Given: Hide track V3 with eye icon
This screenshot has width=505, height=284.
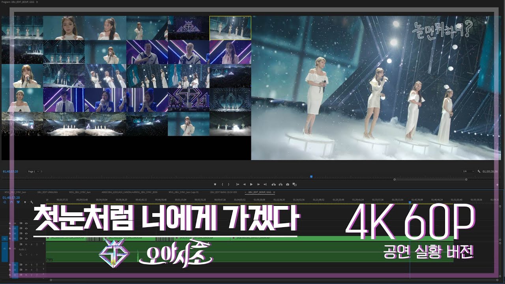Looking at the screenshot, I should [x=26, y=228].
